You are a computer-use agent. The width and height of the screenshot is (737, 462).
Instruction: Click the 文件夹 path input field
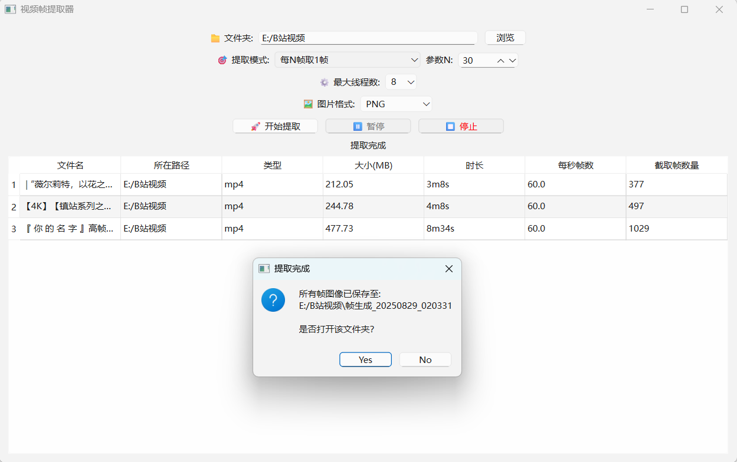[x=367, y=38]
